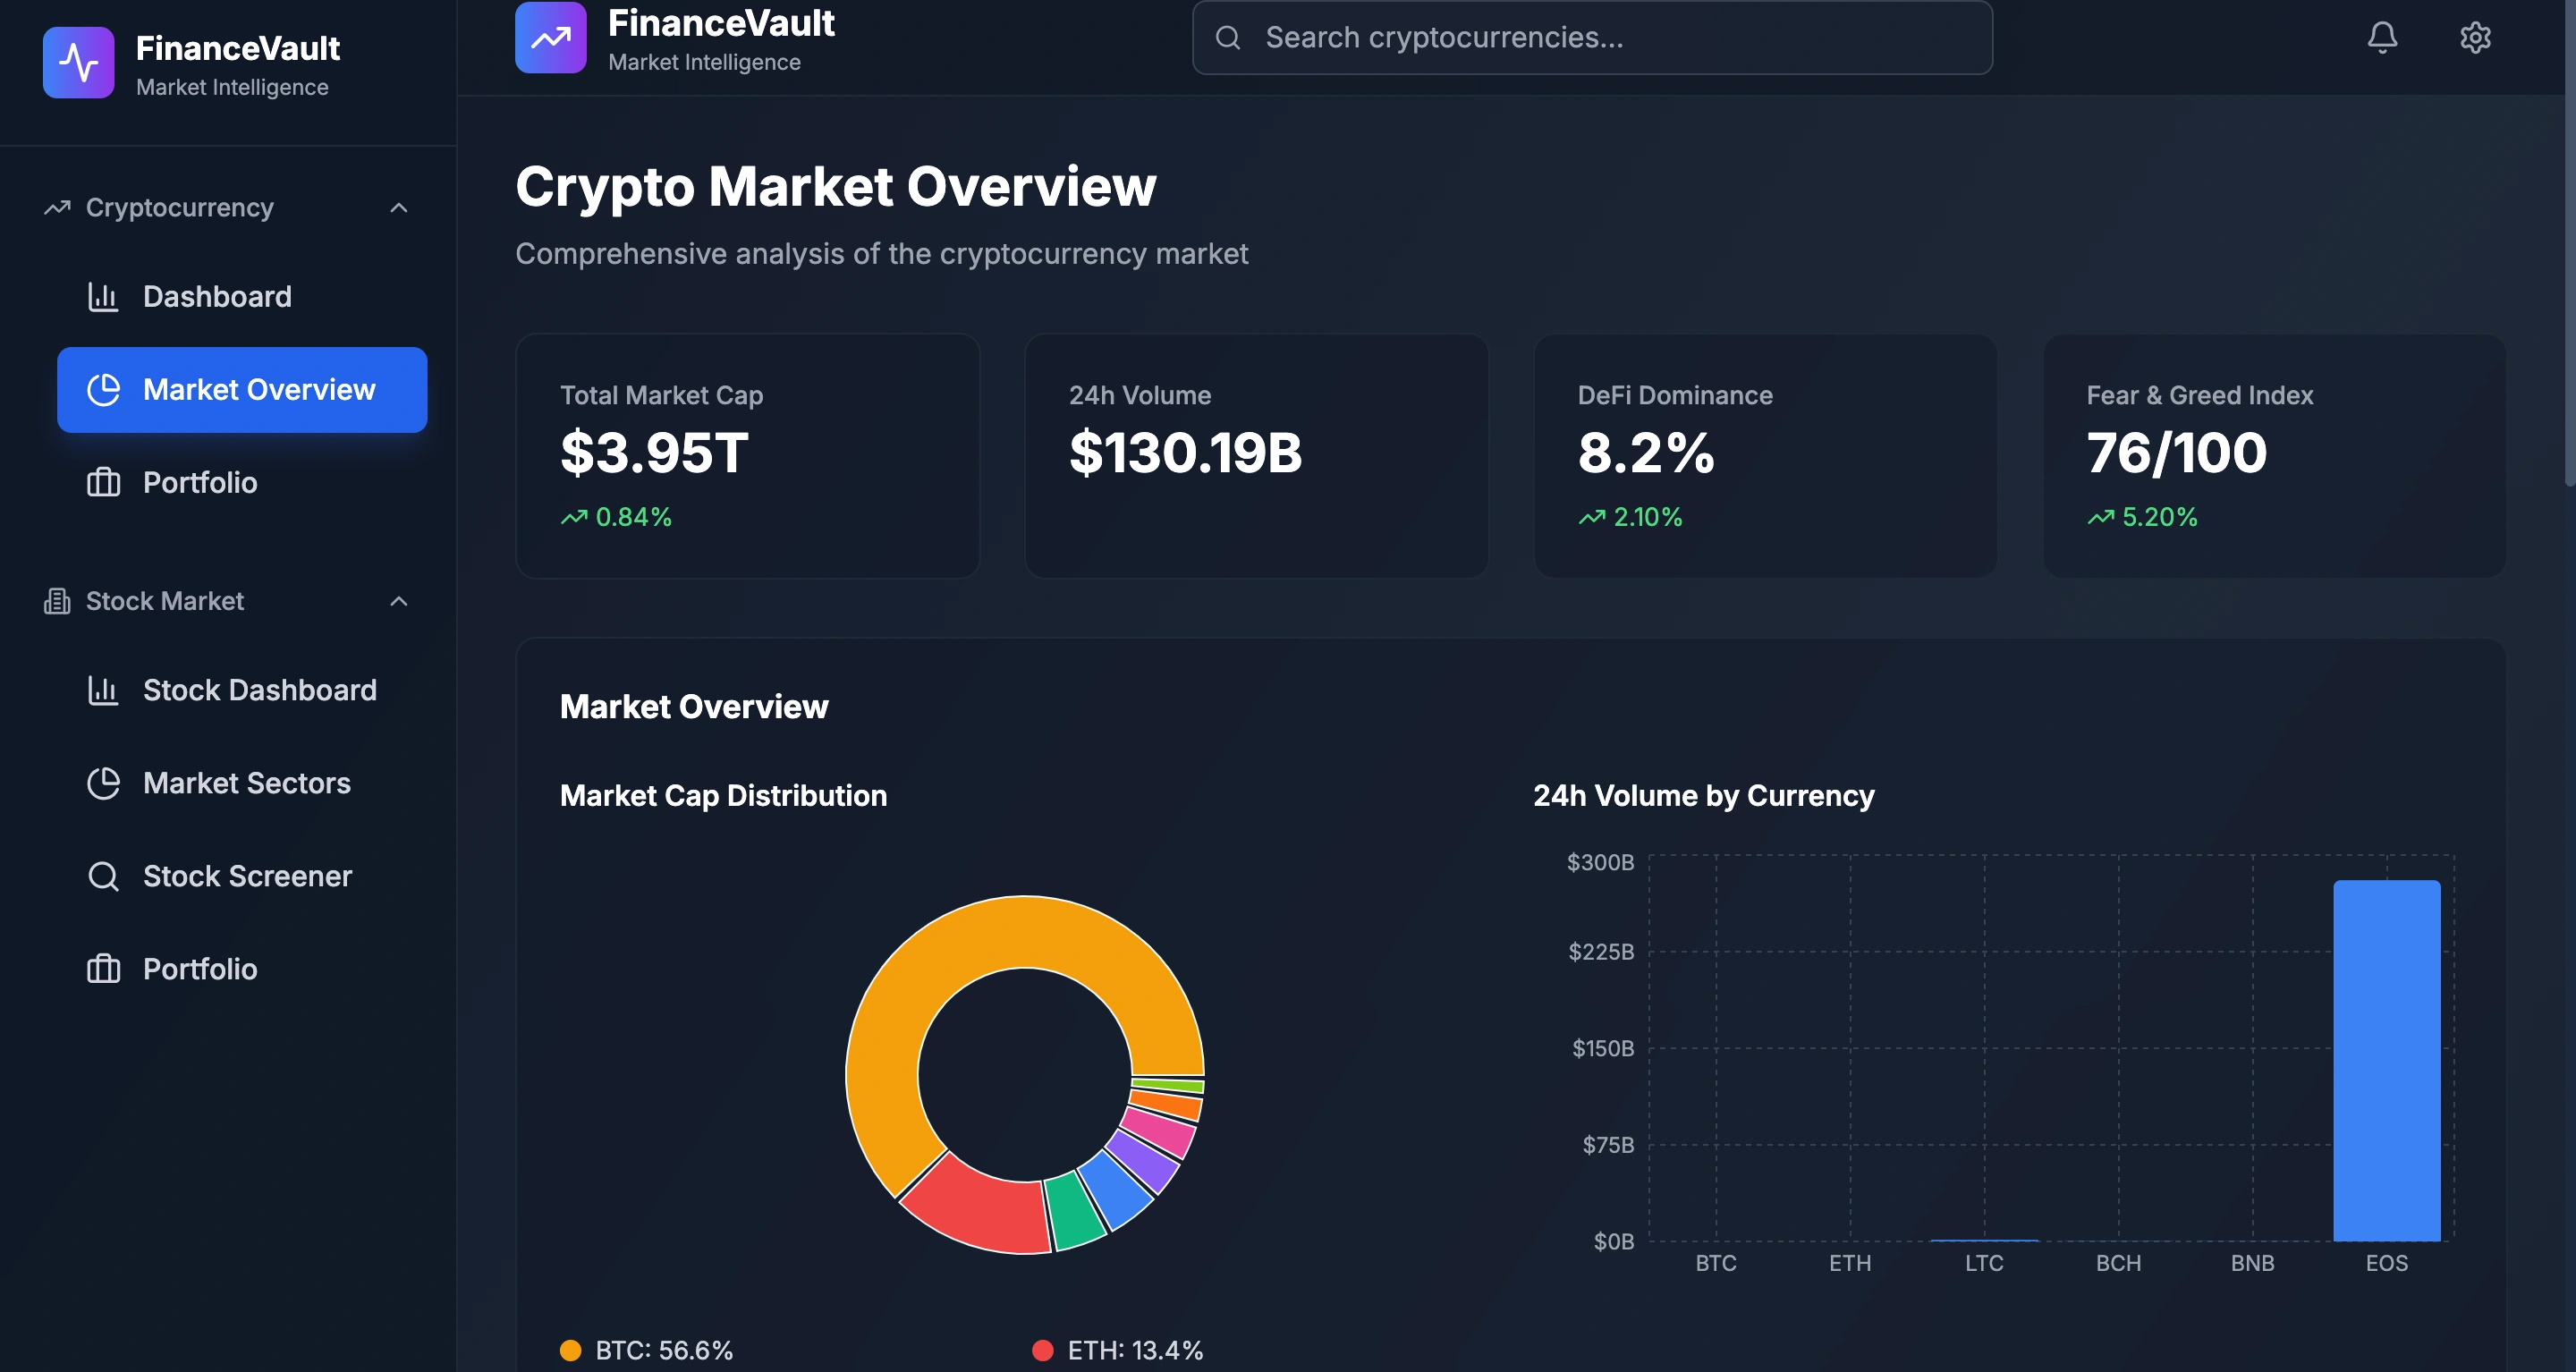Open the Cryptocurrency Portfolio page
The width and height of the screenshot is (2576, 1372).
point(200,483)
